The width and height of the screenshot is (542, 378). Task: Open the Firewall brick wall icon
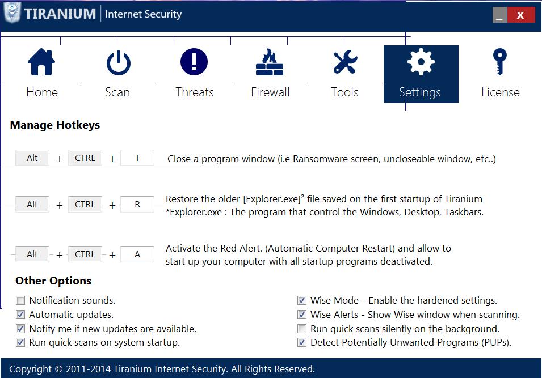pos(270,62)
